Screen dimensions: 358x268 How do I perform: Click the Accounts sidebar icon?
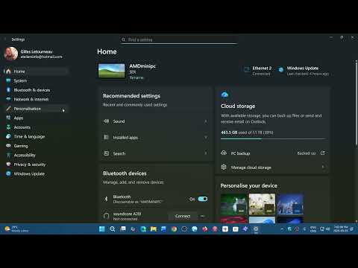tap(8, 127)
